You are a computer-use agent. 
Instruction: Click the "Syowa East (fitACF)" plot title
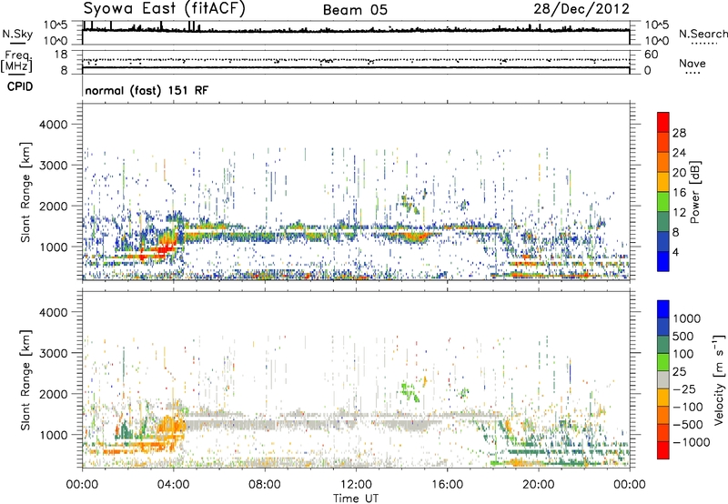[164, 8]
